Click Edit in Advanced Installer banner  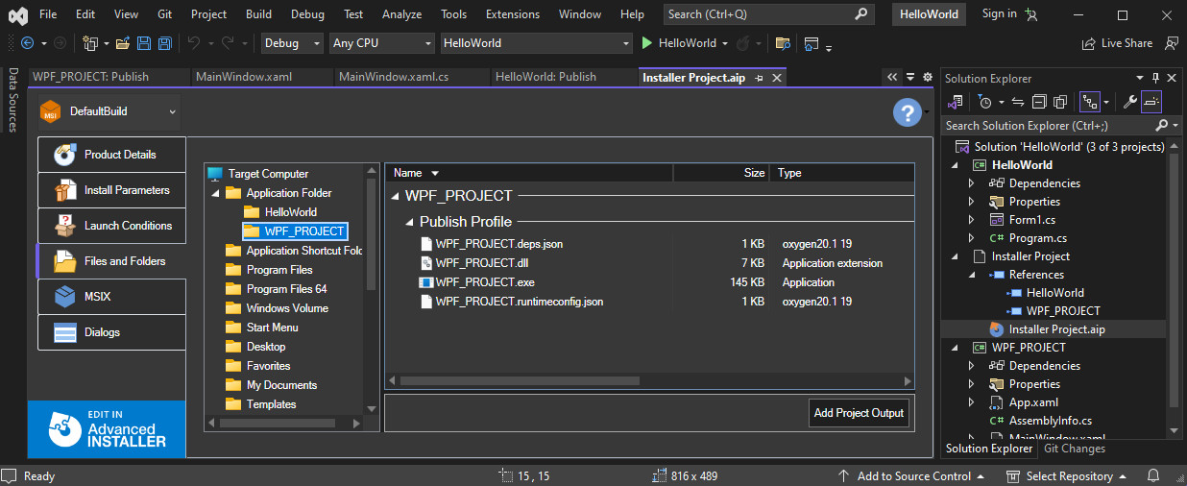107,428
